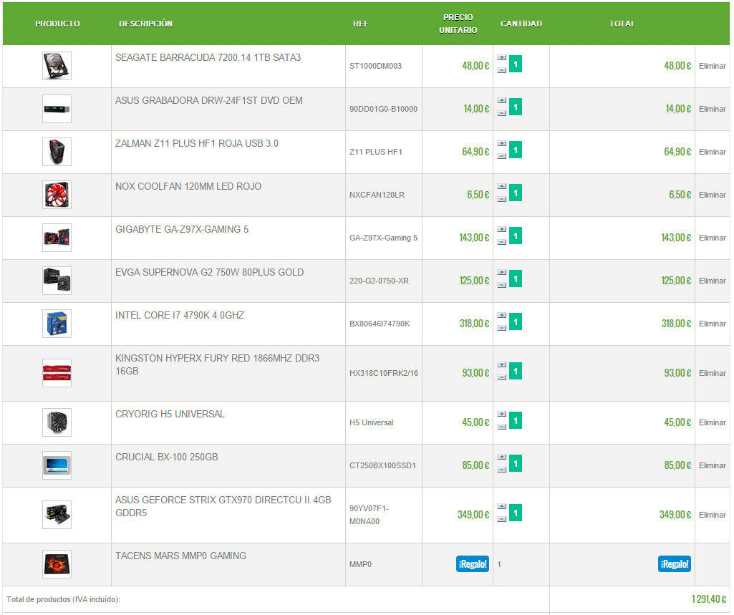This screenshot has height=615, width=734.
Task: Remove Gigabyte GA-Z97X-Gaming 5 via Eliminar
Action: point(712,238)
